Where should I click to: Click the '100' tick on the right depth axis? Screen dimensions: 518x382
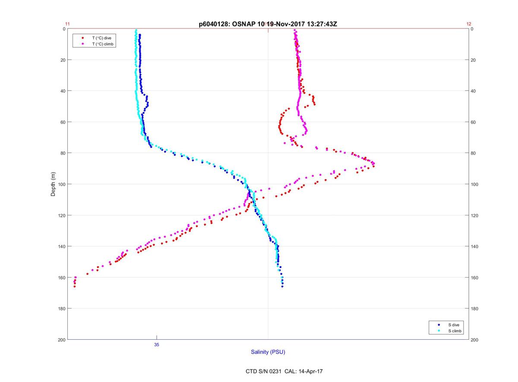pyautogui.click(x=475, y=184)
